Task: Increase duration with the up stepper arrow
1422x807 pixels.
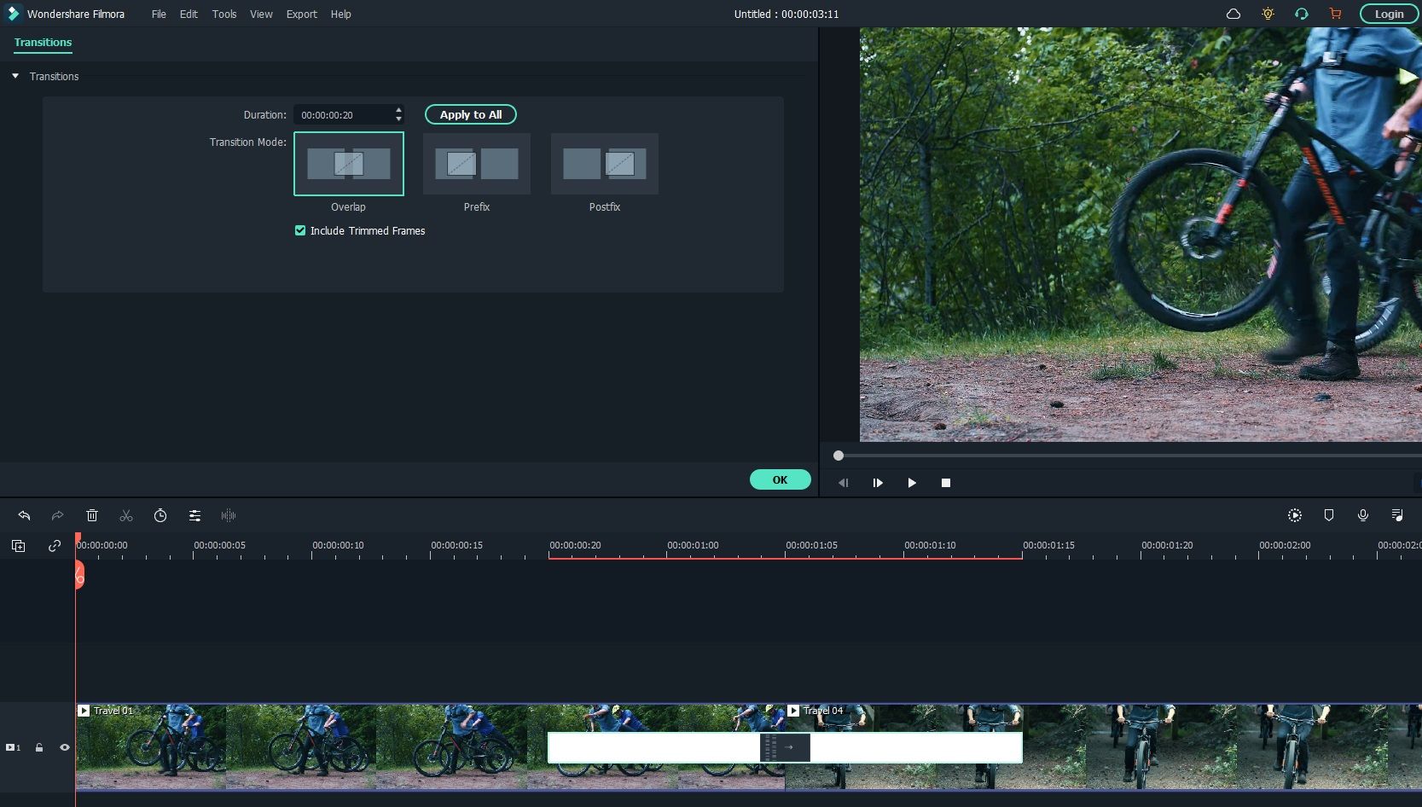Action: [x=398, y=110]
